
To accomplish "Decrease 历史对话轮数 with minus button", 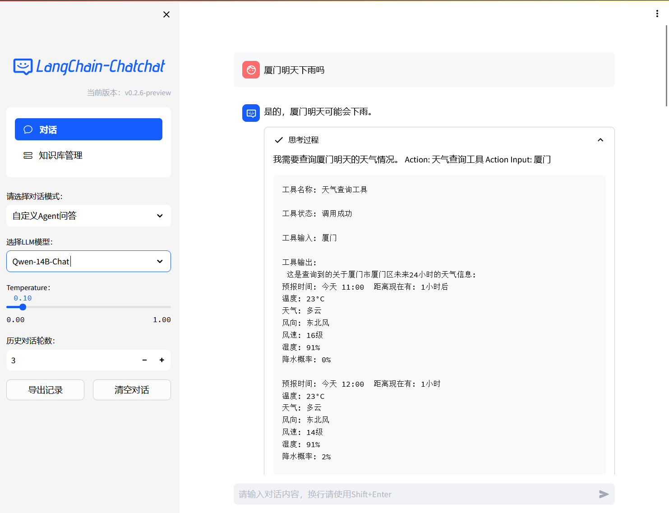I will (144, 360).
